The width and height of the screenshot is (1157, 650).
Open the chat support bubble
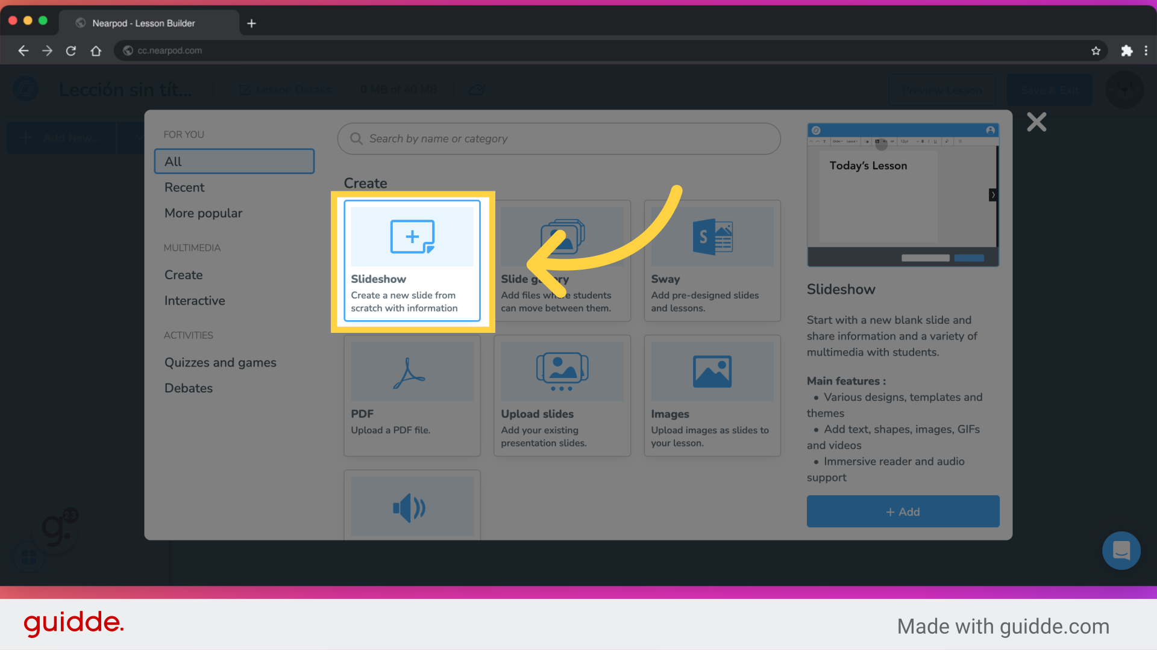[1121, 551]
